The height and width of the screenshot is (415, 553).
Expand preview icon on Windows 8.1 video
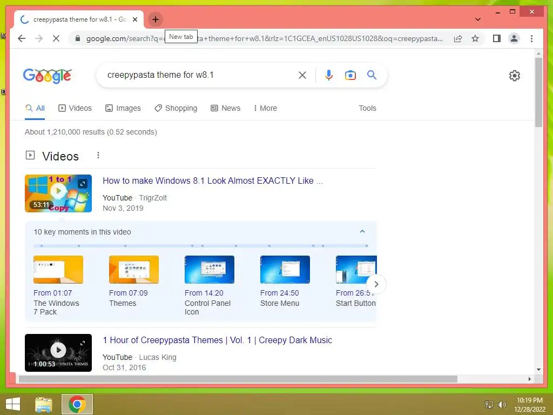83,184
